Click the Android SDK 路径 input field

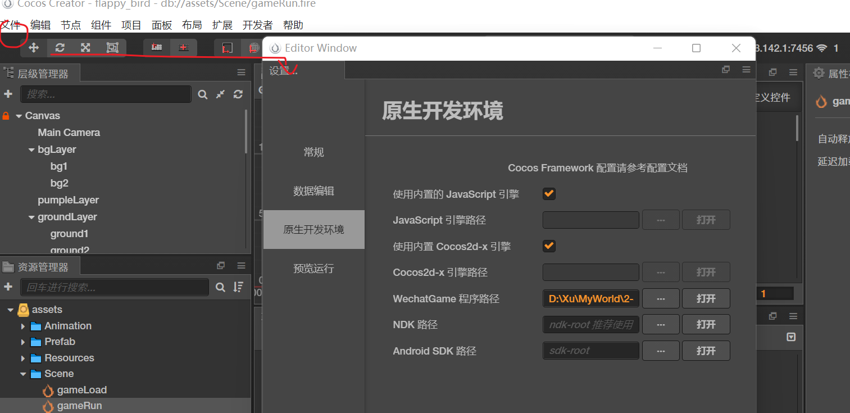tap(591, 351)
